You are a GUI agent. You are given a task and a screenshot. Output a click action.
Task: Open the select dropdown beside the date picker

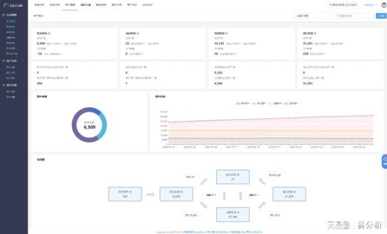coord(313,16)
